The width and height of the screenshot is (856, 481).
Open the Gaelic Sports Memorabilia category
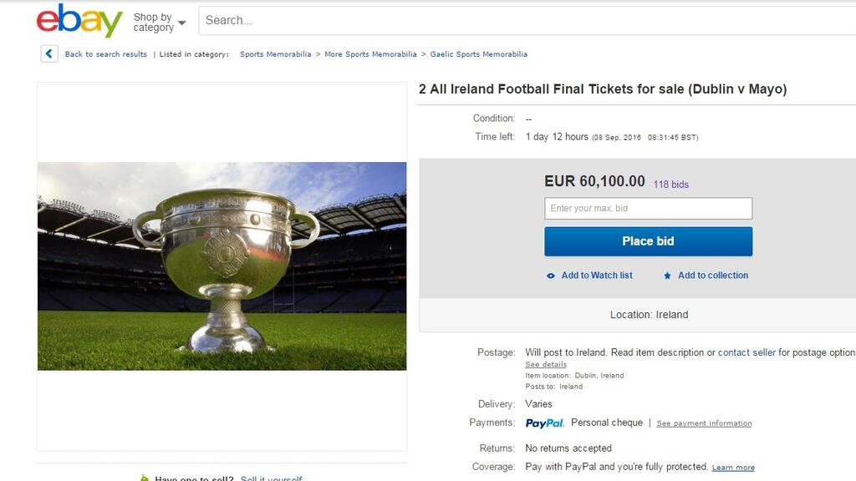coord(480,53)
